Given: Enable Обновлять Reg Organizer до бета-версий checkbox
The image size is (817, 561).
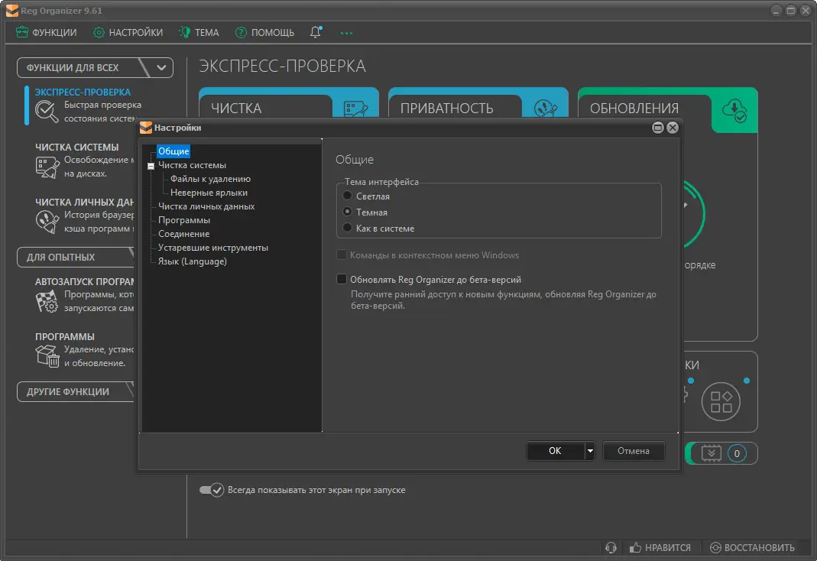Looking at the screenshot, I should click(x=342, y=279).
